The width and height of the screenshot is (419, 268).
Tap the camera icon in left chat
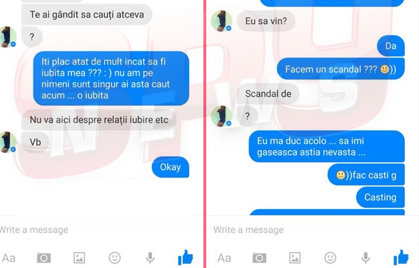click(44, 258)
